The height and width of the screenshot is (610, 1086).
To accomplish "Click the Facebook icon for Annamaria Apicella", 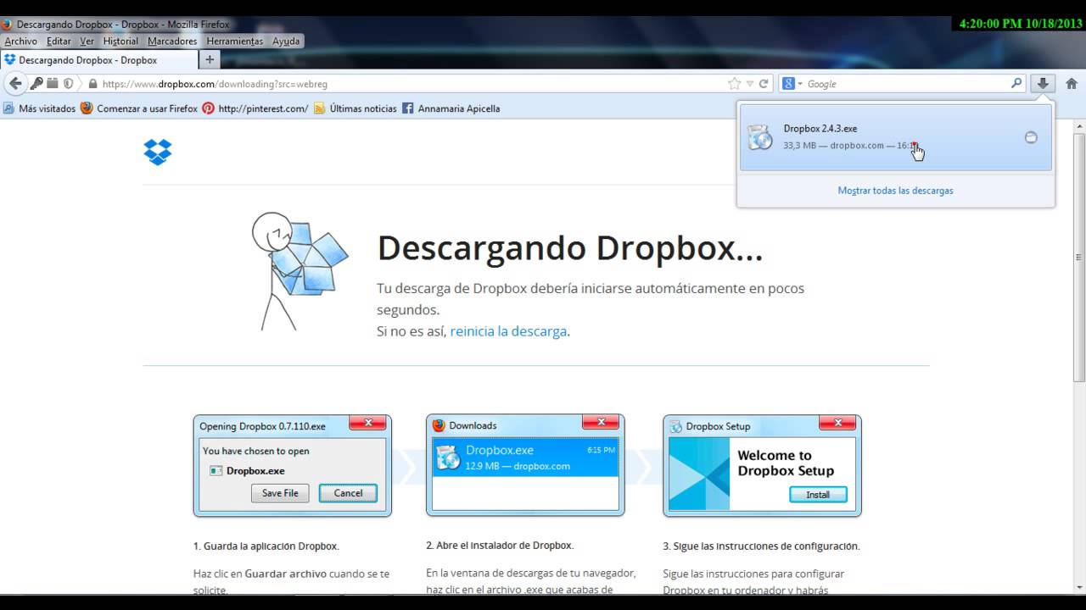I will coord(408,108).
